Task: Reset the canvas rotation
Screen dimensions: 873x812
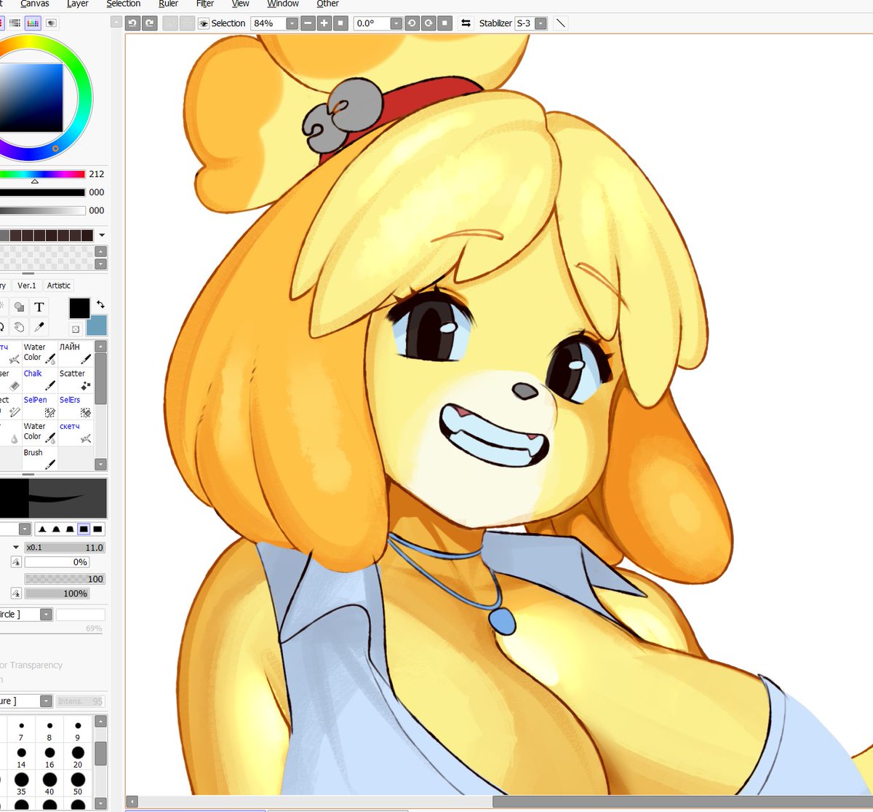Action: 445,23
